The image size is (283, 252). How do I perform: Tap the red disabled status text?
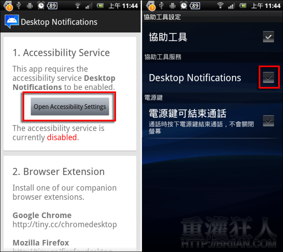(62, 138)
